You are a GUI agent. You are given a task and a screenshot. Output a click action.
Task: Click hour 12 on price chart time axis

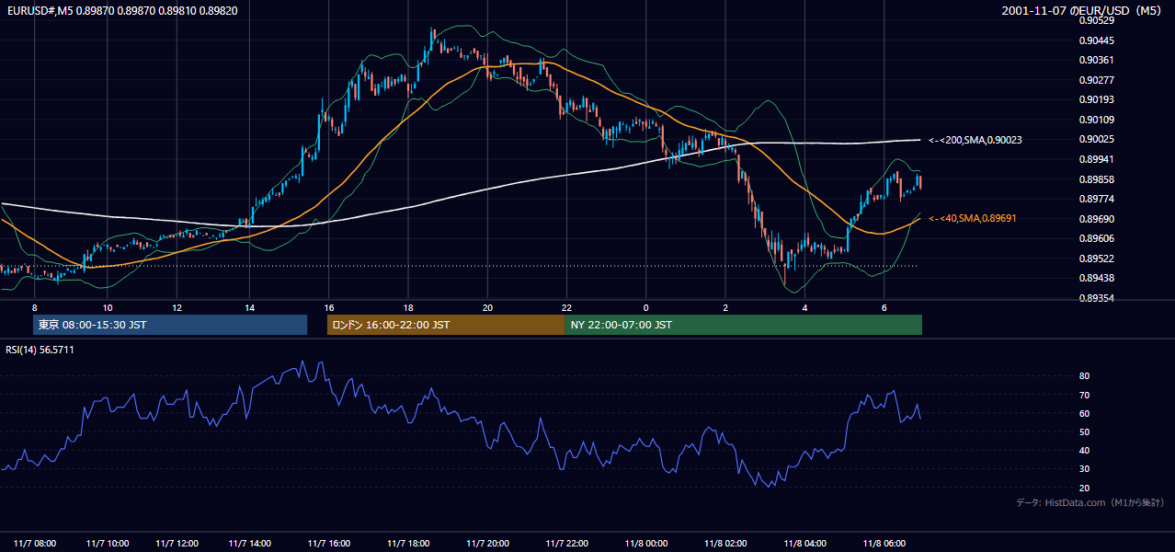coord(177,307)
